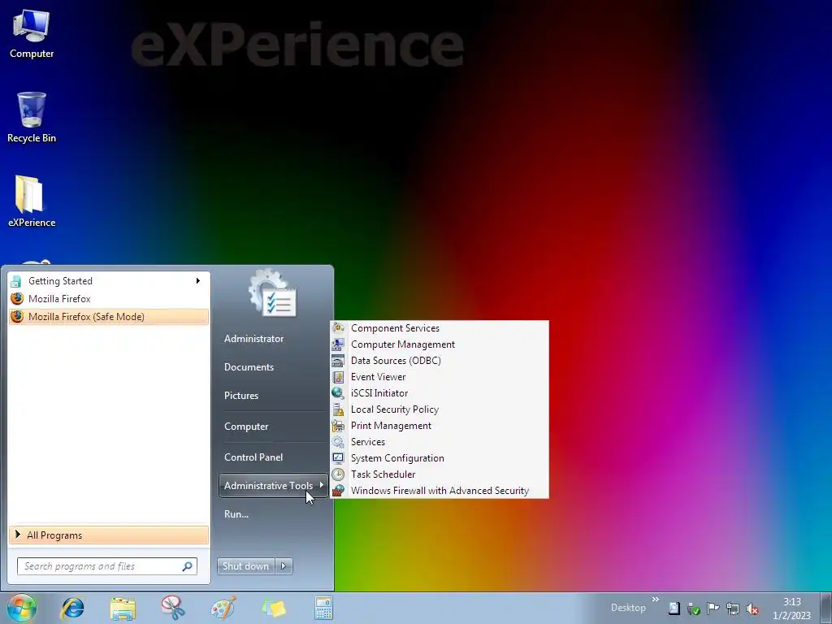832x624 pixels.
Task: Click the Show desktop strip
Action: click(x=826, y=608)
